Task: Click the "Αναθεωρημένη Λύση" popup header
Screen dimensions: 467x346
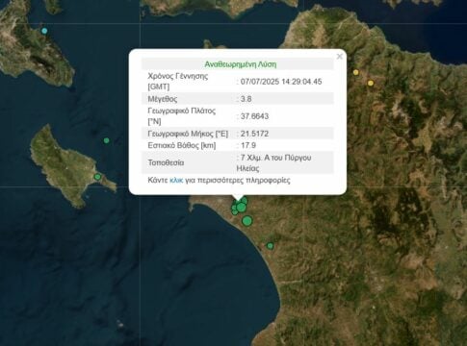Action: click(241, 64)
